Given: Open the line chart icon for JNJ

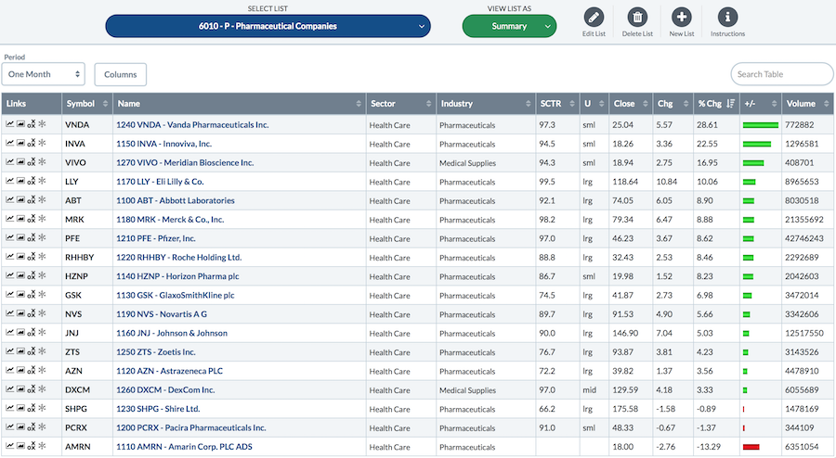Looking at the screenshot, I should pos(10,333).
